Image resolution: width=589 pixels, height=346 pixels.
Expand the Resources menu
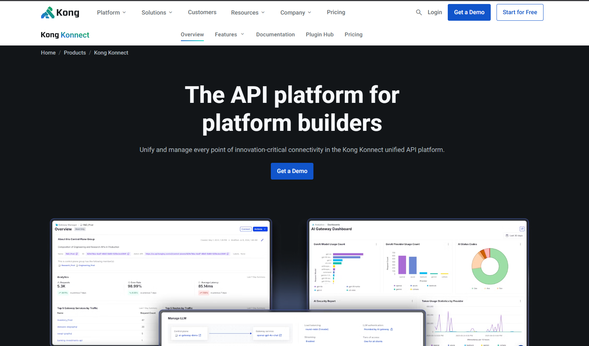point(248,12)
